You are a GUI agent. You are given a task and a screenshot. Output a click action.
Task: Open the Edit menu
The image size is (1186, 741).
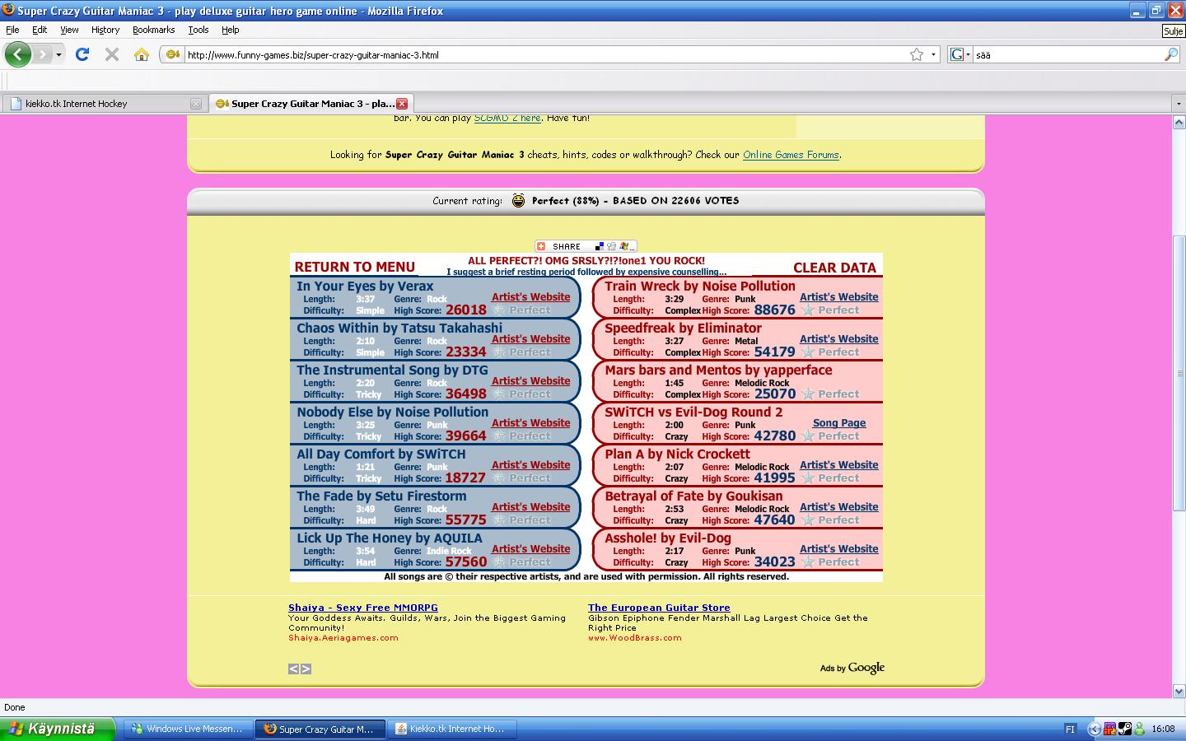point(40,30)
